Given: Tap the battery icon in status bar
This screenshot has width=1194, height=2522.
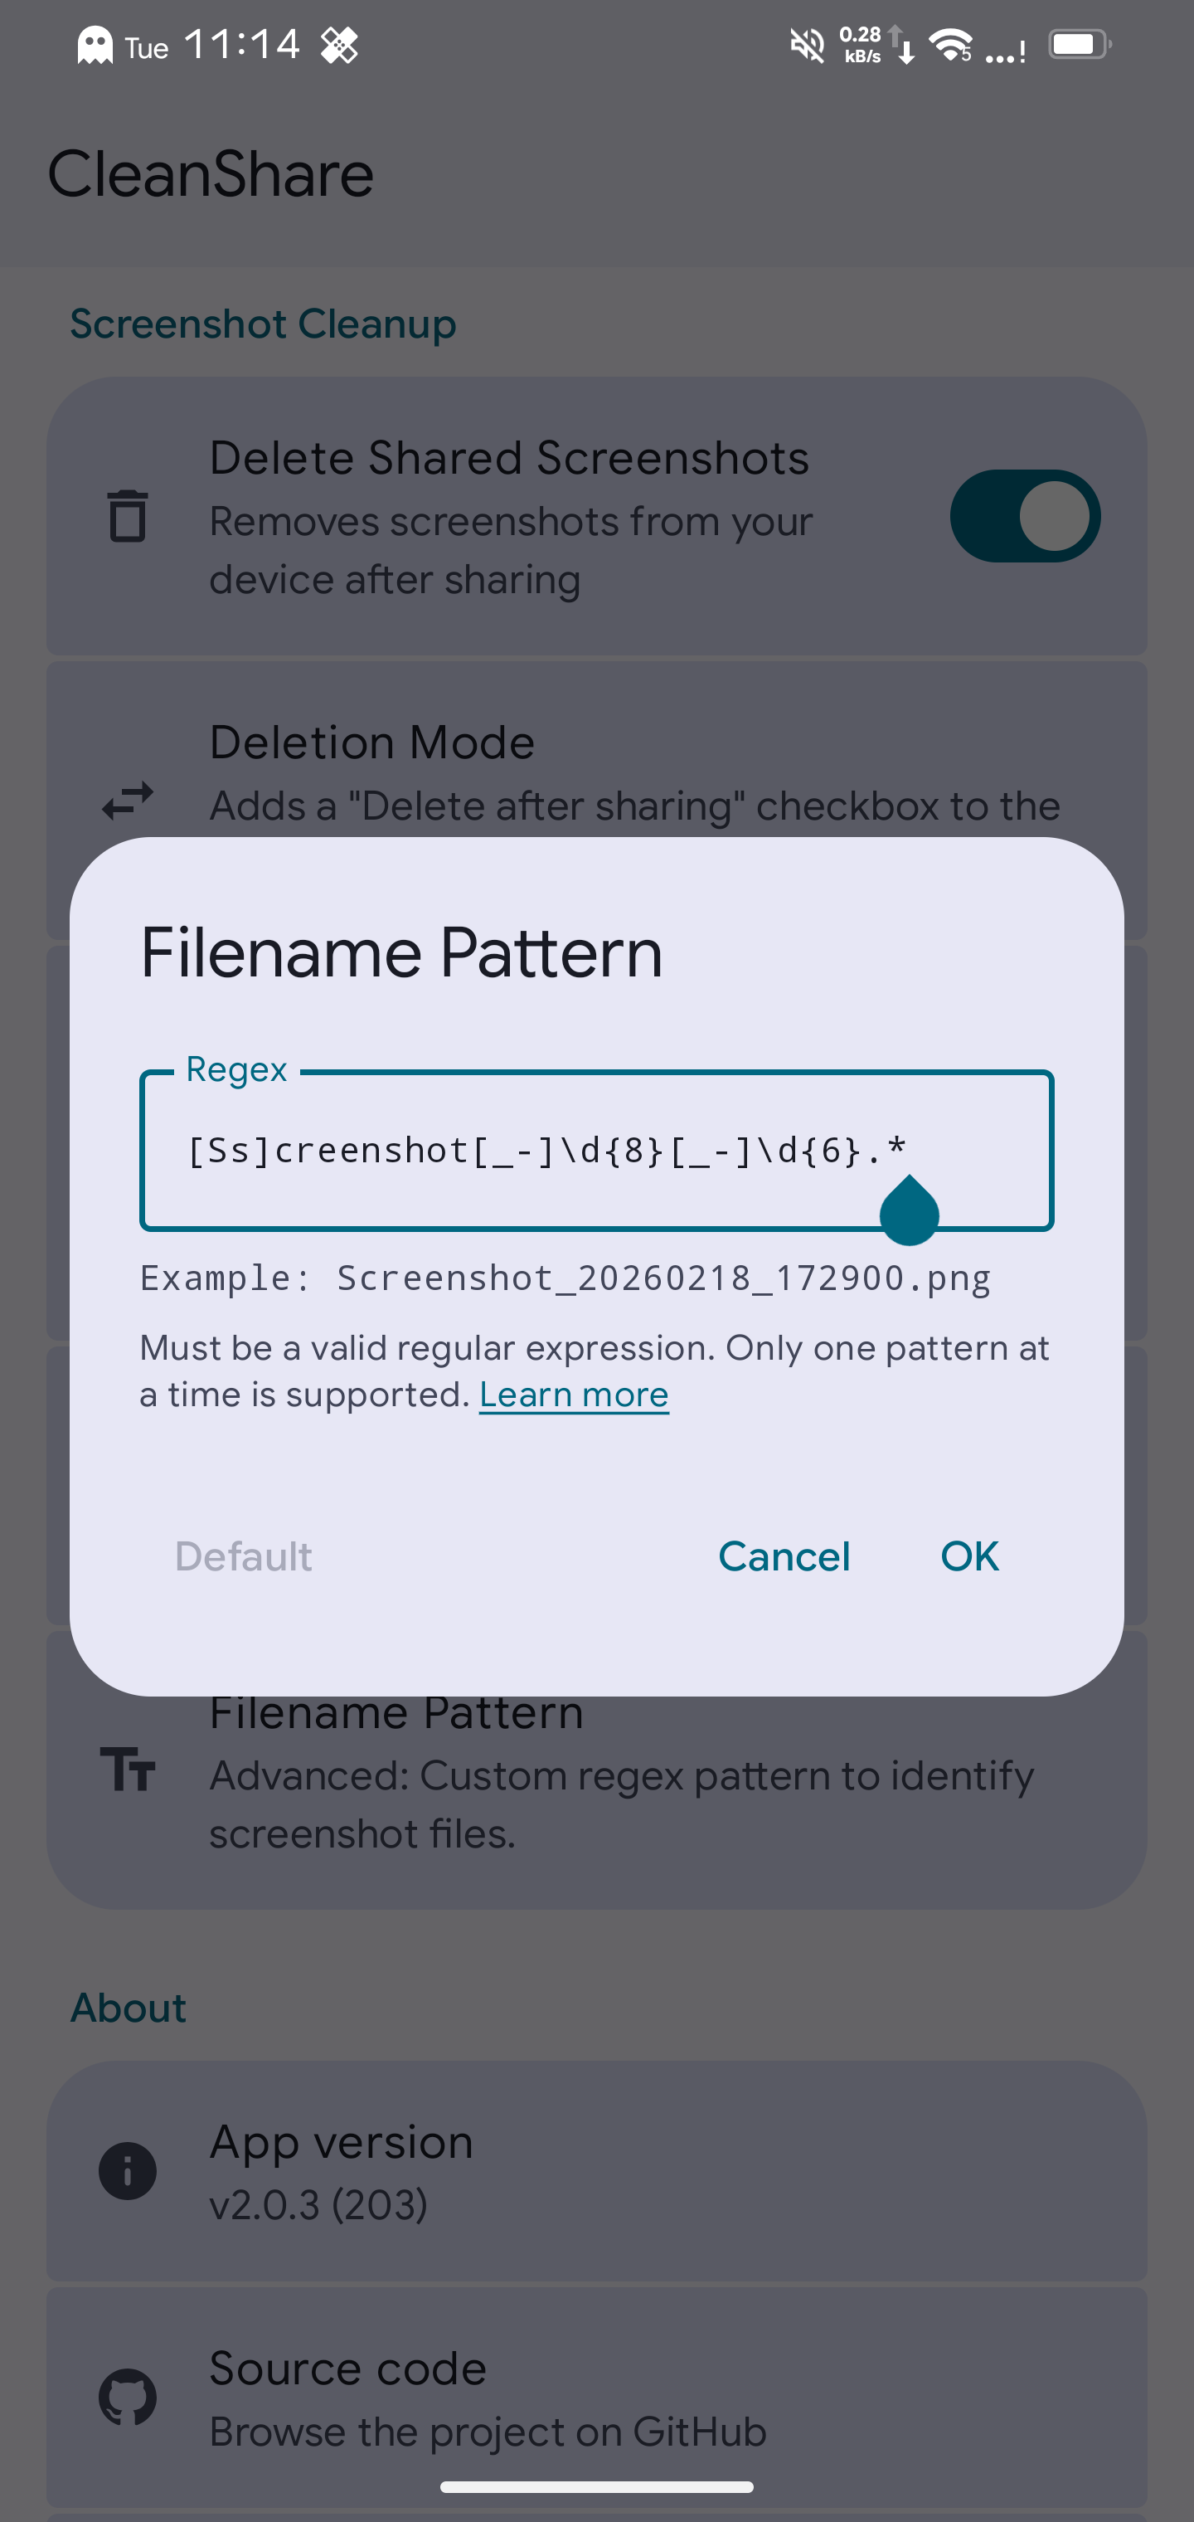Looking at the screenshot, I should click(x=1080, y=45).
